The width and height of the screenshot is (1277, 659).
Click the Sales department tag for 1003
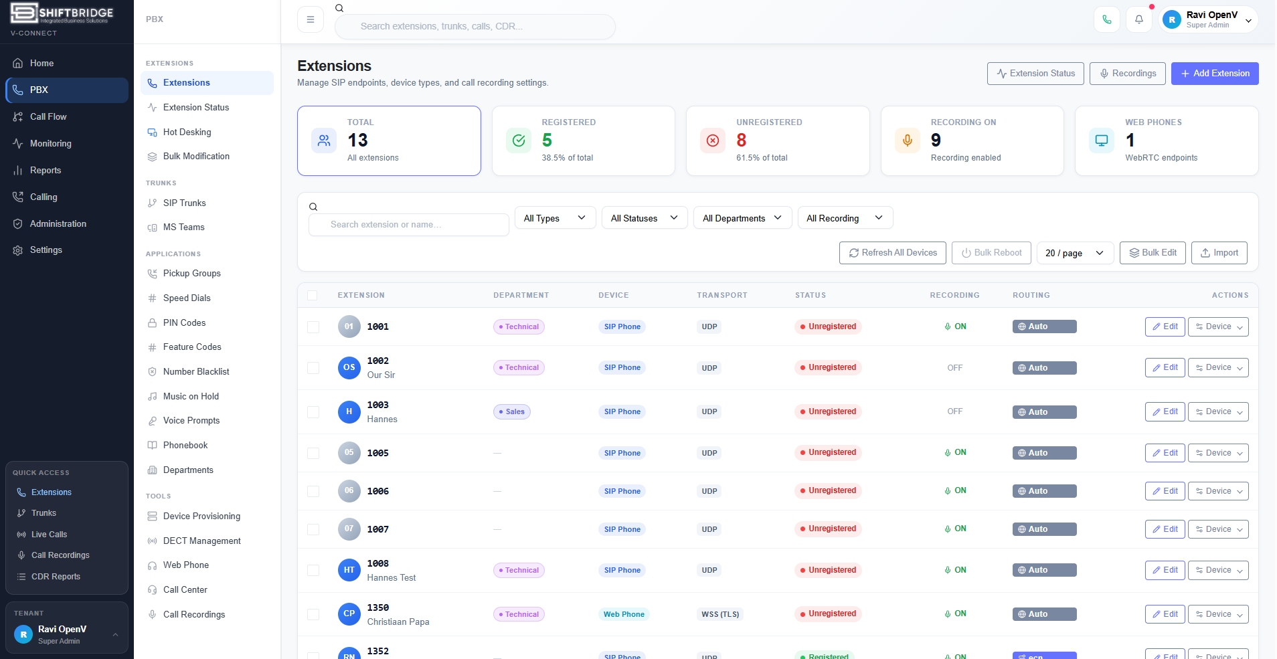pyautogui.click(x=512, y=411)
